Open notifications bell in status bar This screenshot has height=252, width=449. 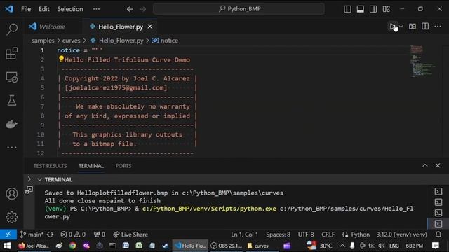(x=438, y=234)
